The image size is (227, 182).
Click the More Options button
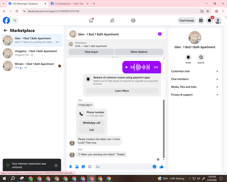(139, 52)
